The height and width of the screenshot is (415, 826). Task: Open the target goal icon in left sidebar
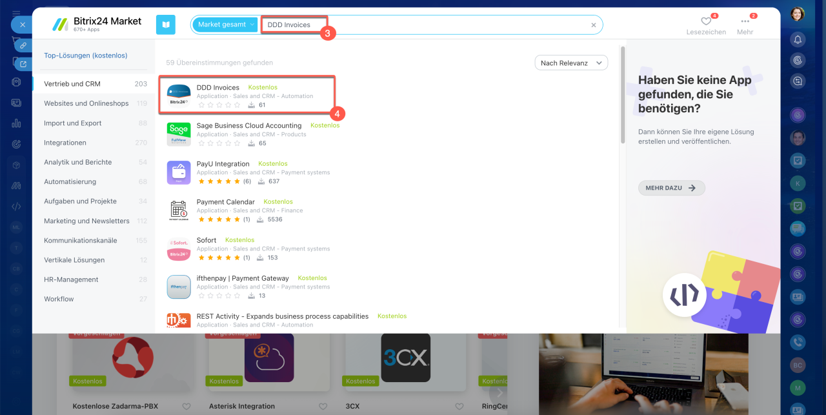click(x=16, y=144)
